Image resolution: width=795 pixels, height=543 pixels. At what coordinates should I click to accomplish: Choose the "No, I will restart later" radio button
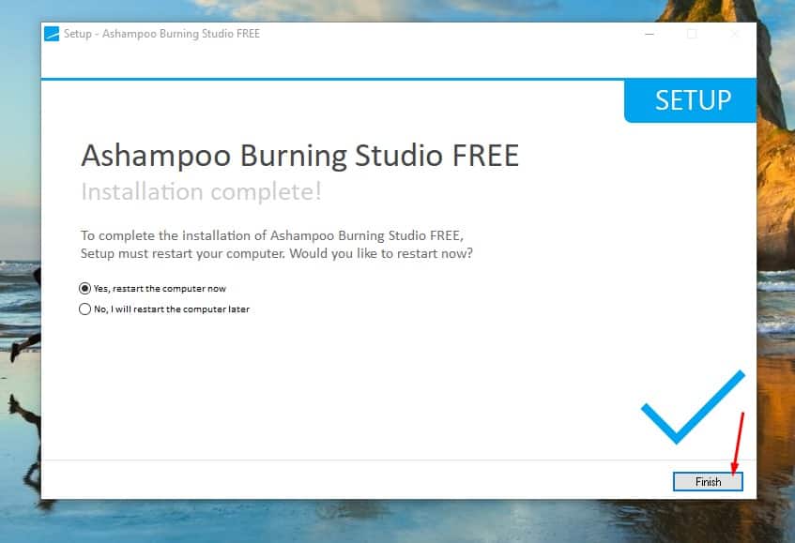point(85,309)
